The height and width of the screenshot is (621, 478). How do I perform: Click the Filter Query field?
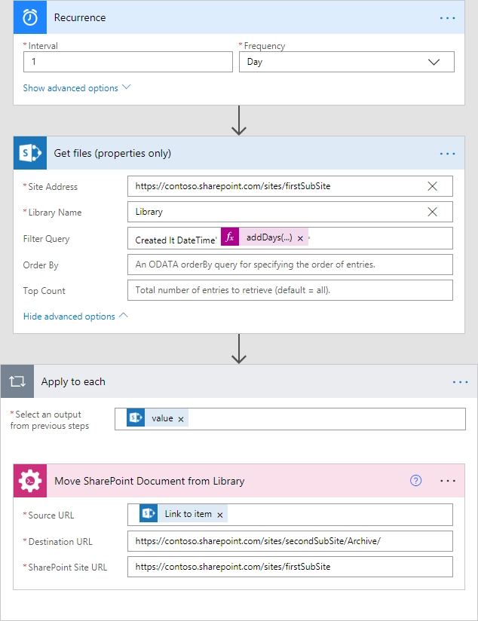click(290, 238)
